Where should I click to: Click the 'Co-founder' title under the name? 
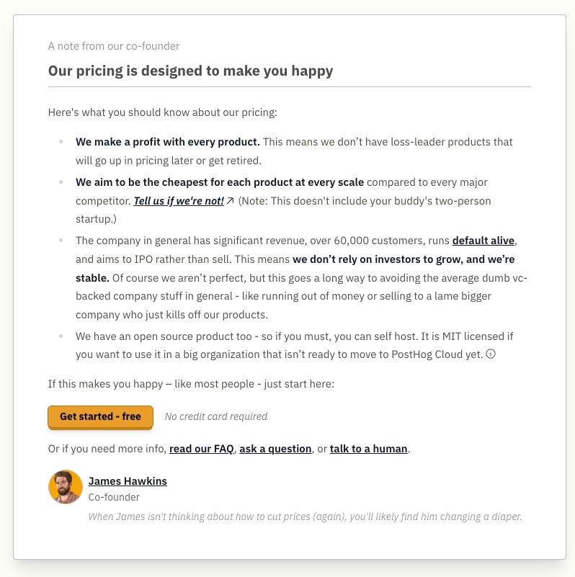coord(114,497)
